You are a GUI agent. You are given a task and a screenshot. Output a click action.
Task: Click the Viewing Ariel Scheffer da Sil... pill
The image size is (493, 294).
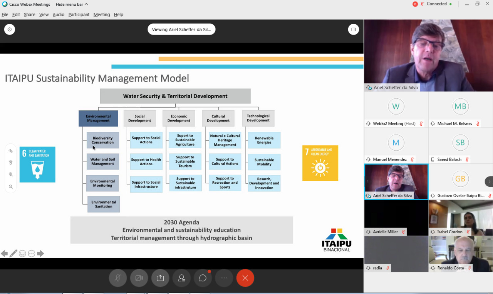(x=181, y=29)
